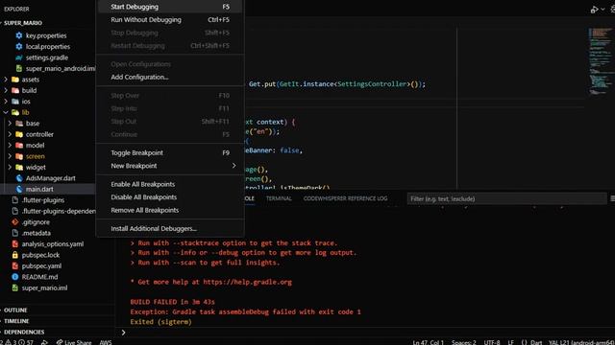Switch to the TERMINAL tab
This screenshot has height=345, width=615.
pos(279,198)
